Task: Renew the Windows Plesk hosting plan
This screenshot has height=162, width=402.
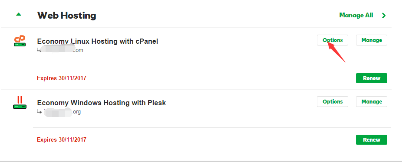Action: 372,140
